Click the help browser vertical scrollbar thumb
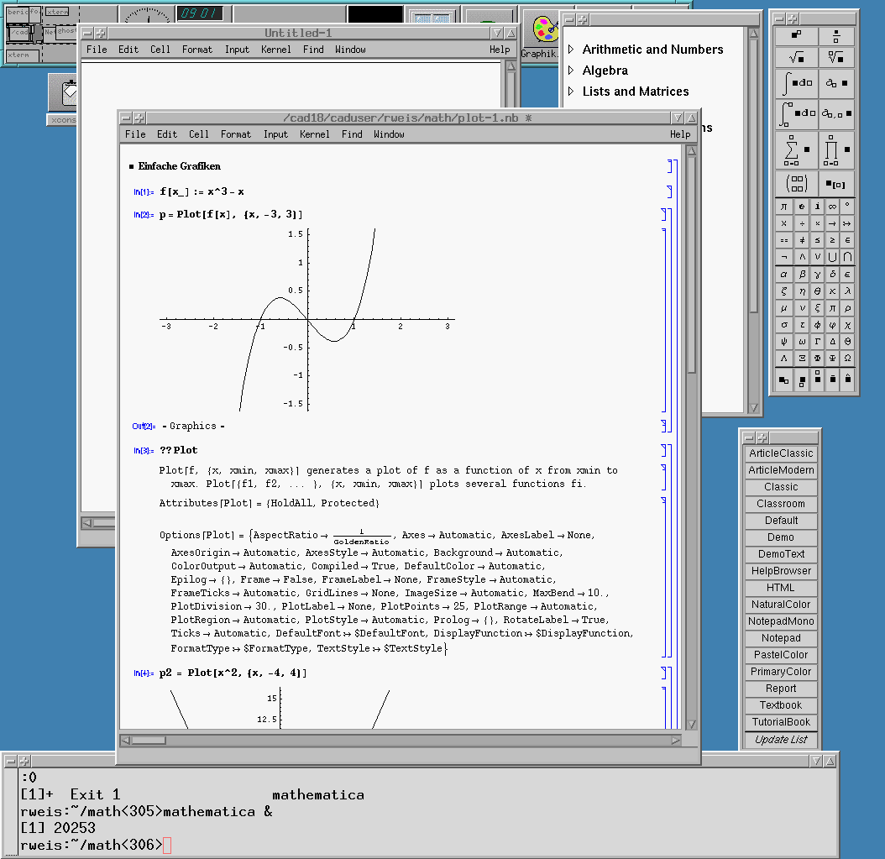Screen dimensions: 885x859 click(753, 175)
